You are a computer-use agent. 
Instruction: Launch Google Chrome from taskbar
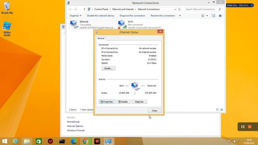[x=85, y=141]
